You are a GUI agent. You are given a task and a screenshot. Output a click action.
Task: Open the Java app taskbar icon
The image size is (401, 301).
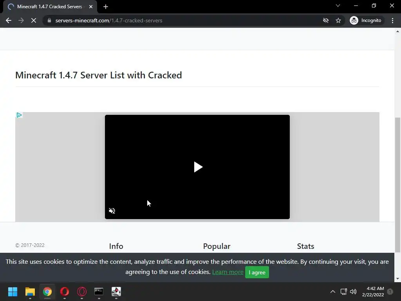coord(116,292)
